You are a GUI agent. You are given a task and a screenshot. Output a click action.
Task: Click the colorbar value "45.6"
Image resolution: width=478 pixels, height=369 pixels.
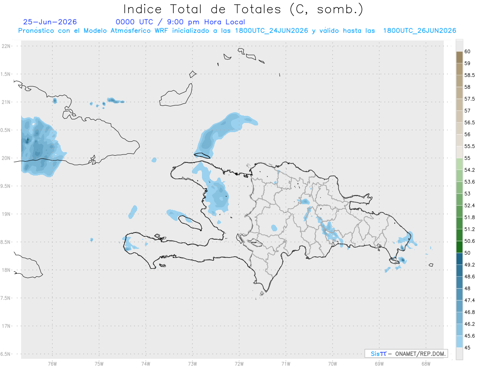(x=470, y=336)
